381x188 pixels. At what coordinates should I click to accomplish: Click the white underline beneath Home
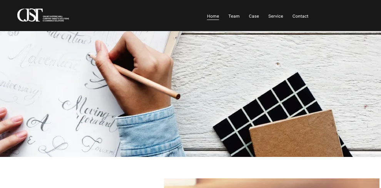213,20
